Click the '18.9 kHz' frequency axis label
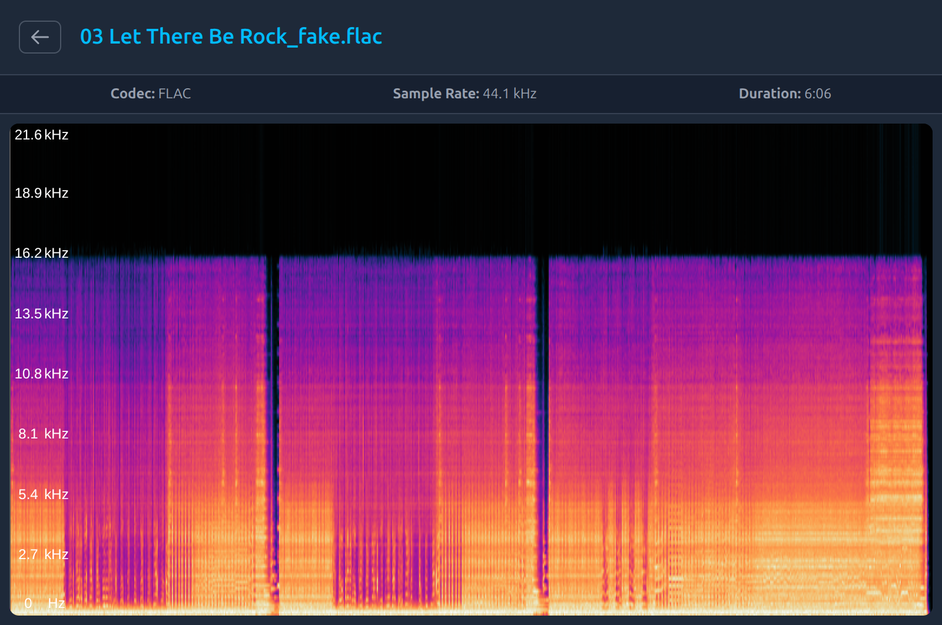This screenshot has width=942, height=625. [41, 193]
